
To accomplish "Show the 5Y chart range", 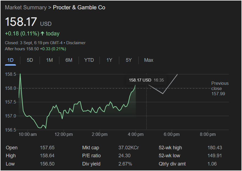I will point(129,60).
